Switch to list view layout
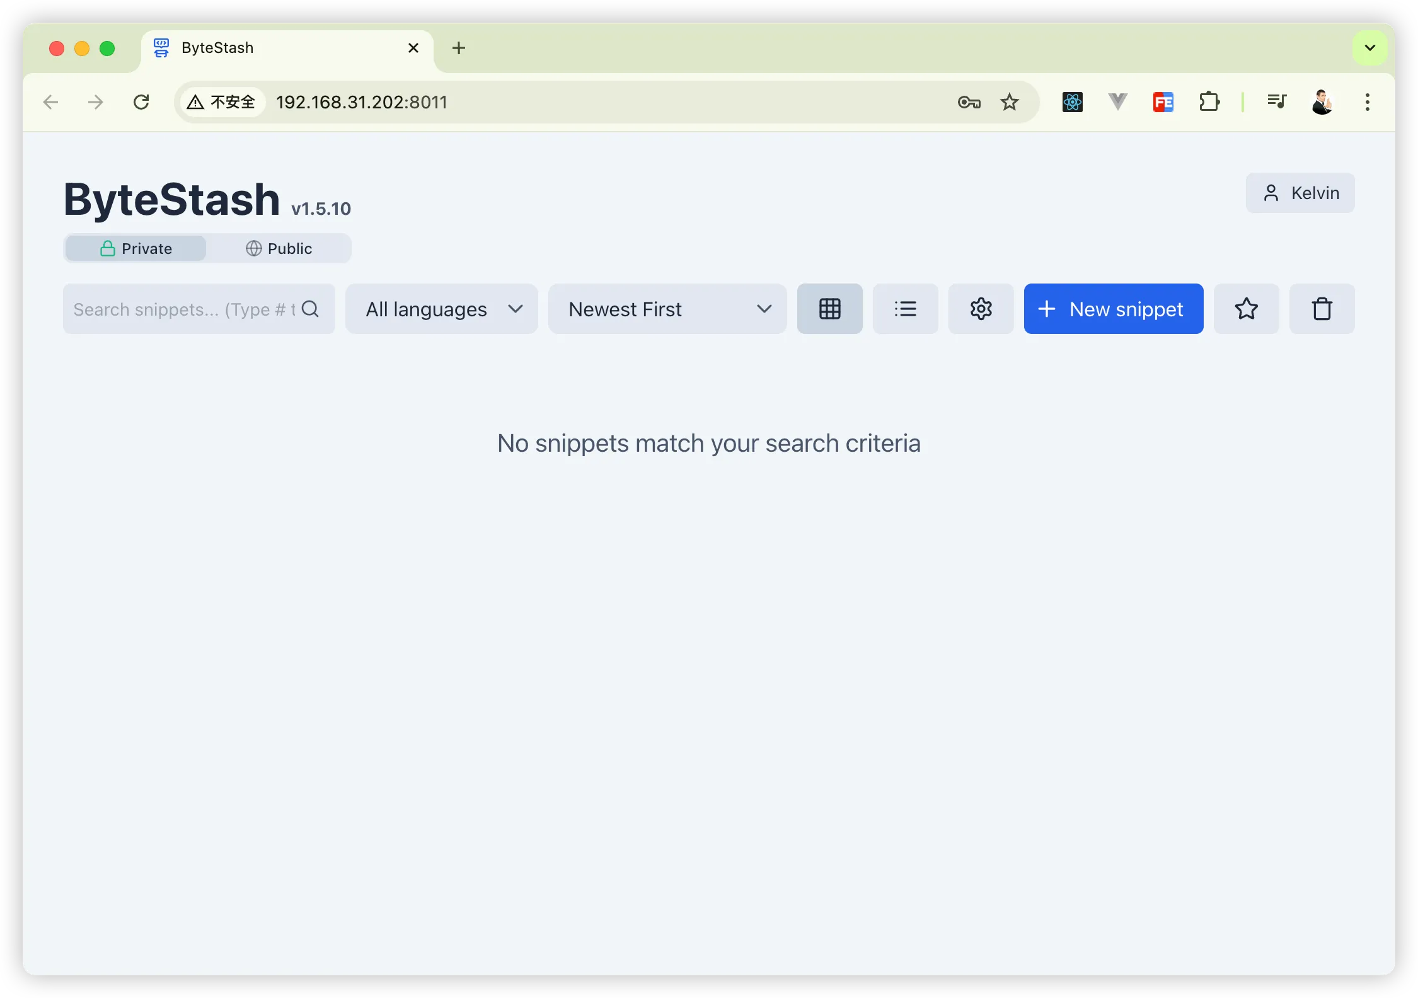Image resolution: width=1418 pixels, height=998 pixels. pyautogui.click(x=905, y=309)
